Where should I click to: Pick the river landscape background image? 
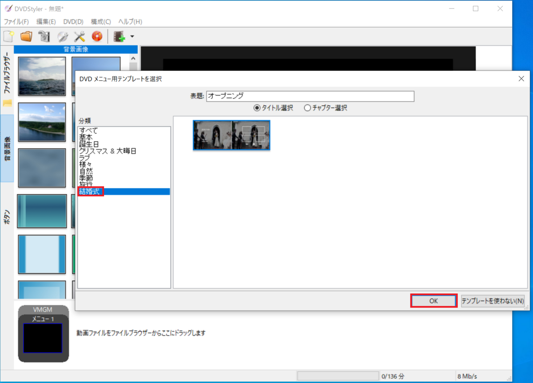(x=42, y=122)
